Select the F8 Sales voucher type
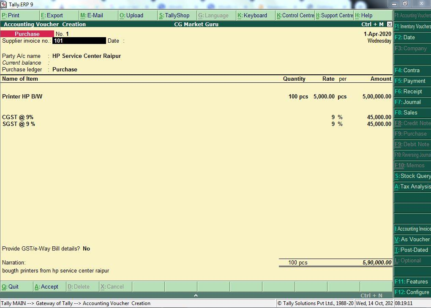This screenshot has height=308, width=431. (x=412, y=112)
